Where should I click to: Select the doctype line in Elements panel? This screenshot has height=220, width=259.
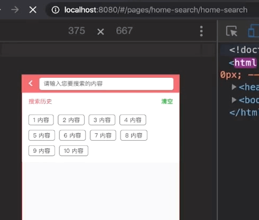tap(244, 50)
